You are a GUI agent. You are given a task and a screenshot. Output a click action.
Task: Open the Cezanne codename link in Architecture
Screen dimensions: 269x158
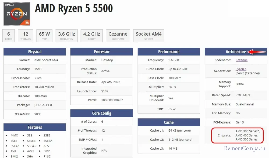241,60
